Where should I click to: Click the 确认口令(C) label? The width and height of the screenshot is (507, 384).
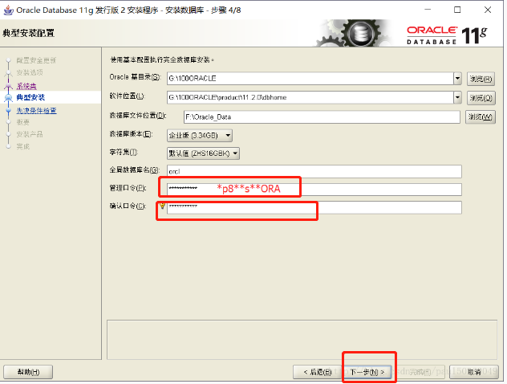point(128,206)
